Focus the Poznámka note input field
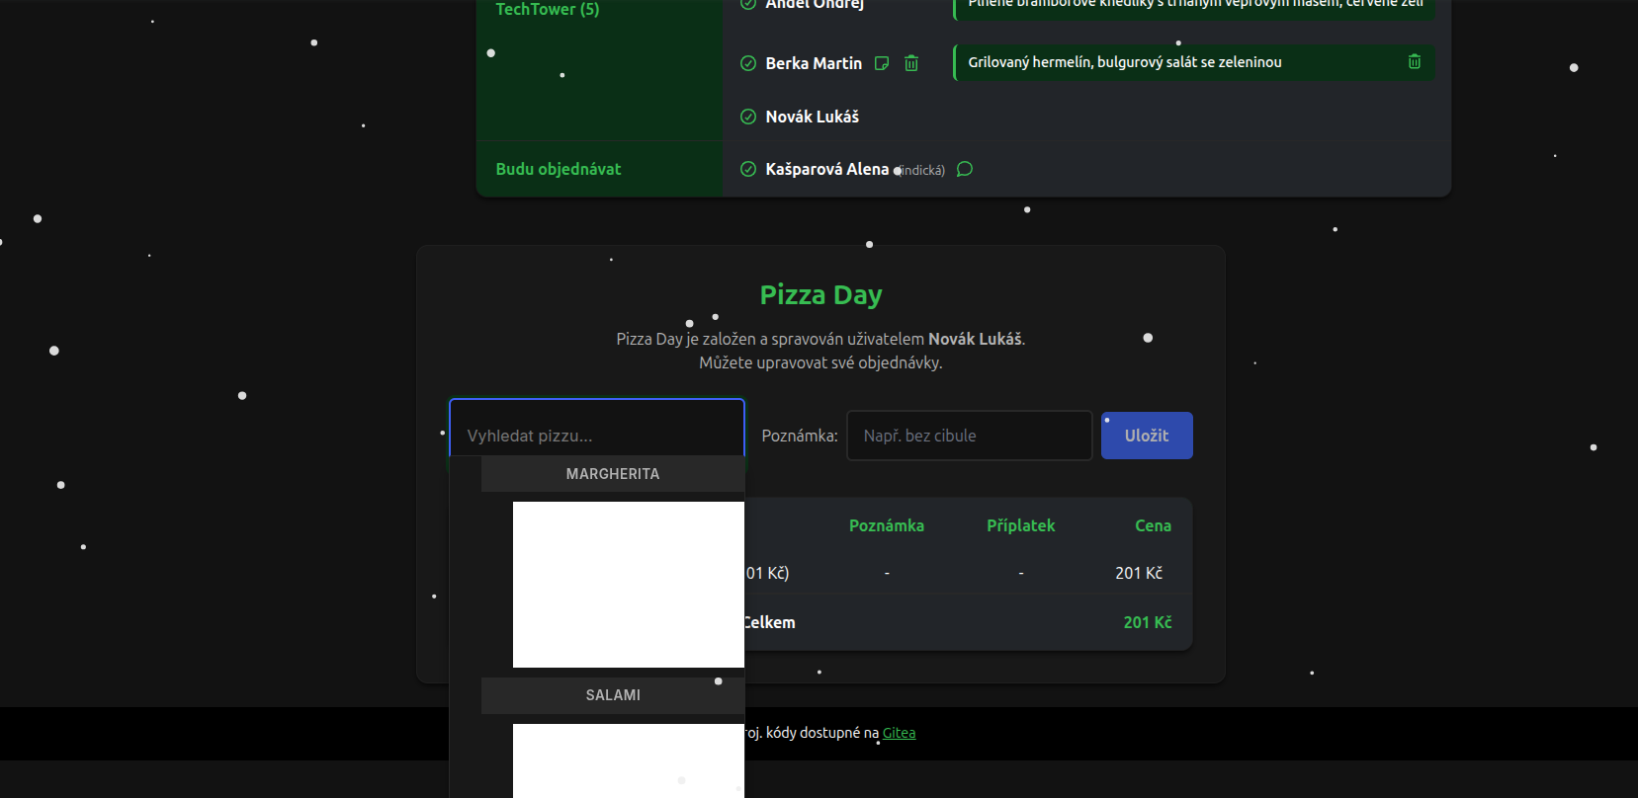Viewport: 1638px width, 798px height. click(x=969, y=436)
